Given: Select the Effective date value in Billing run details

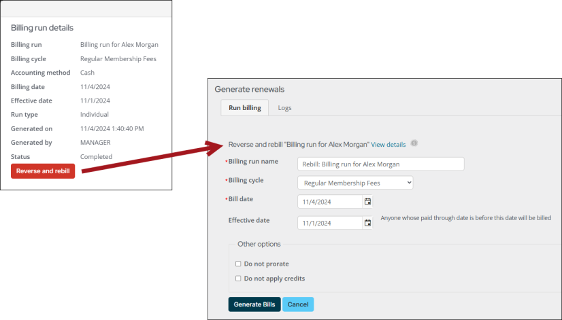Looking at the screenshot, I should point(95,101).
